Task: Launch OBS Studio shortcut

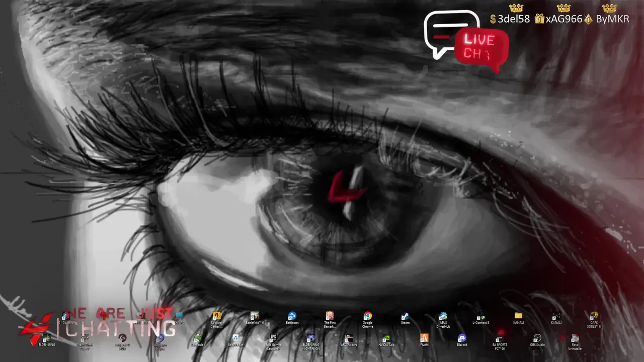Action: click(537, 340)
